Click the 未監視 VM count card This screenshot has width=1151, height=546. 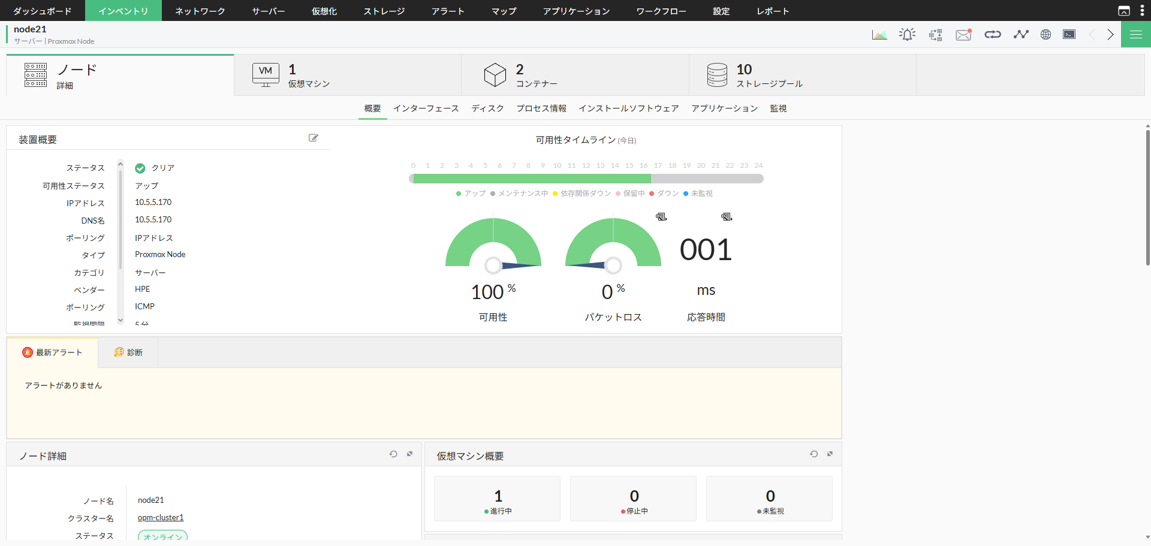pyautogui.click(x=770, y=499)
